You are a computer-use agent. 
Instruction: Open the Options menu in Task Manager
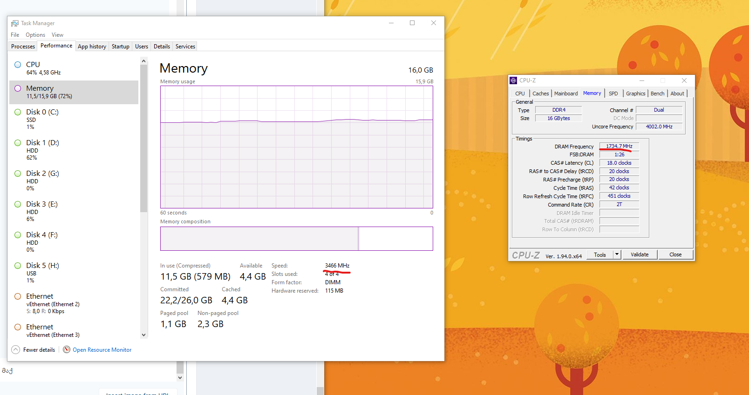click(35, 35)
